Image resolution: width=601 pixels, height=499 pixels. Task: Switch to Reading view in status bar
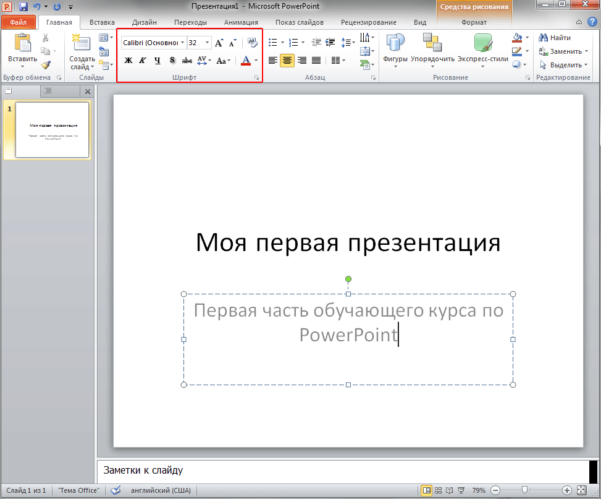click(x=450, y=490)
